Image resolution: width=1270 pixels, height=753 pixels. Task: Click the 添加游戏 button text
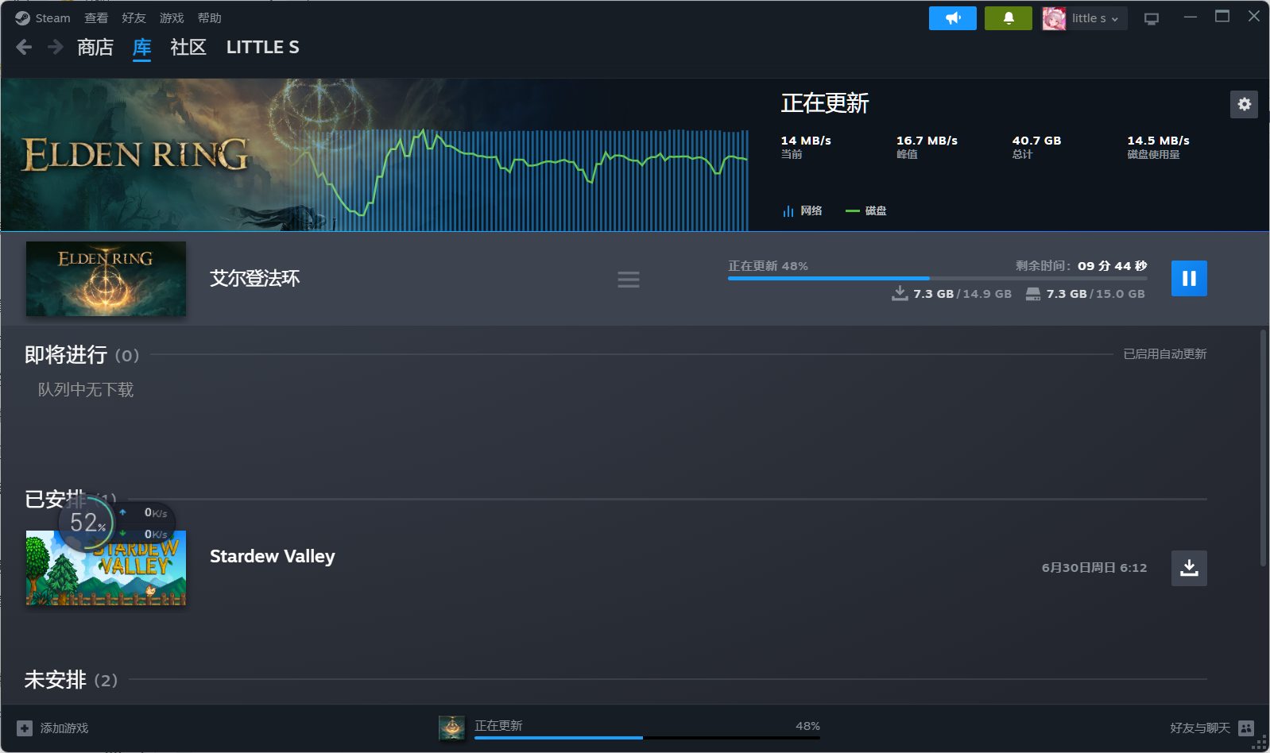pos(64,728)
